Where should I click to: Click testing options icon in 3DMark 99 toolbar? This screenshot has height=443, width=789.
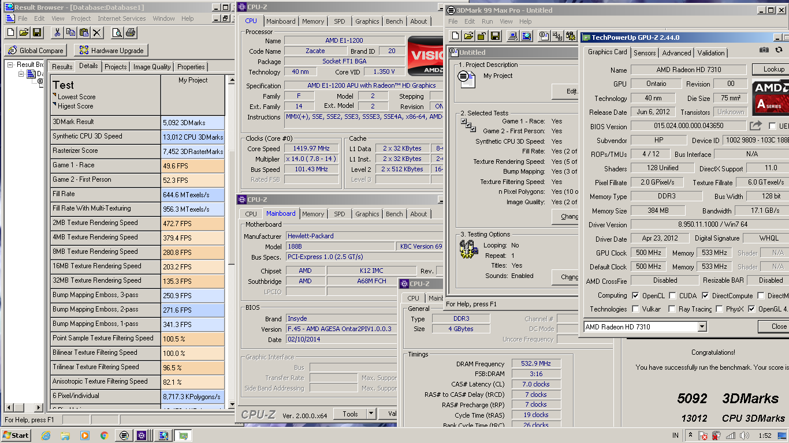[x=571, y=36]
